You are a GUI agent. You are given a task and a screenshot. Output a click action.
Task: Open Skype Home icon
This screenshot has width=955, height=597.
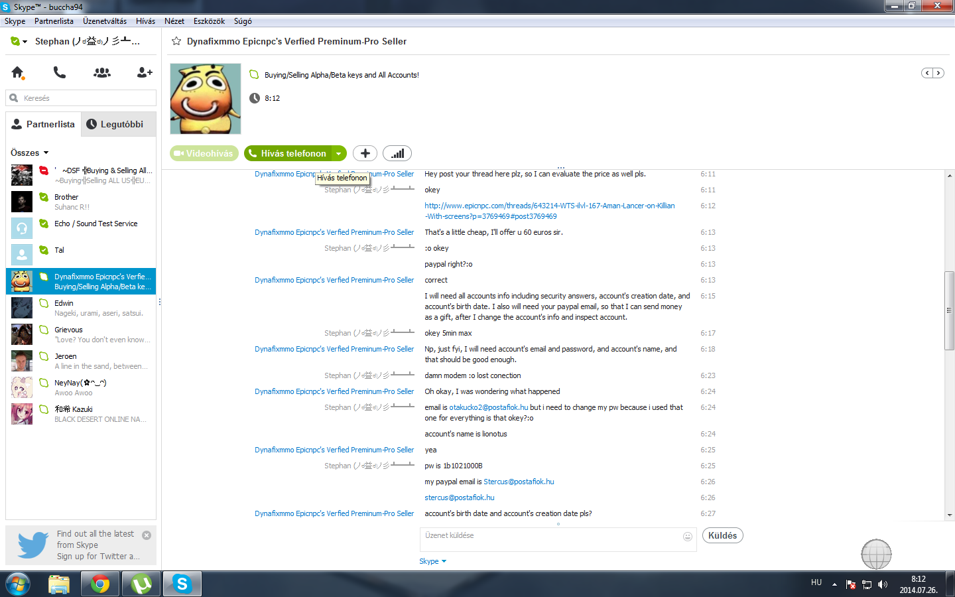pos(18,72)
